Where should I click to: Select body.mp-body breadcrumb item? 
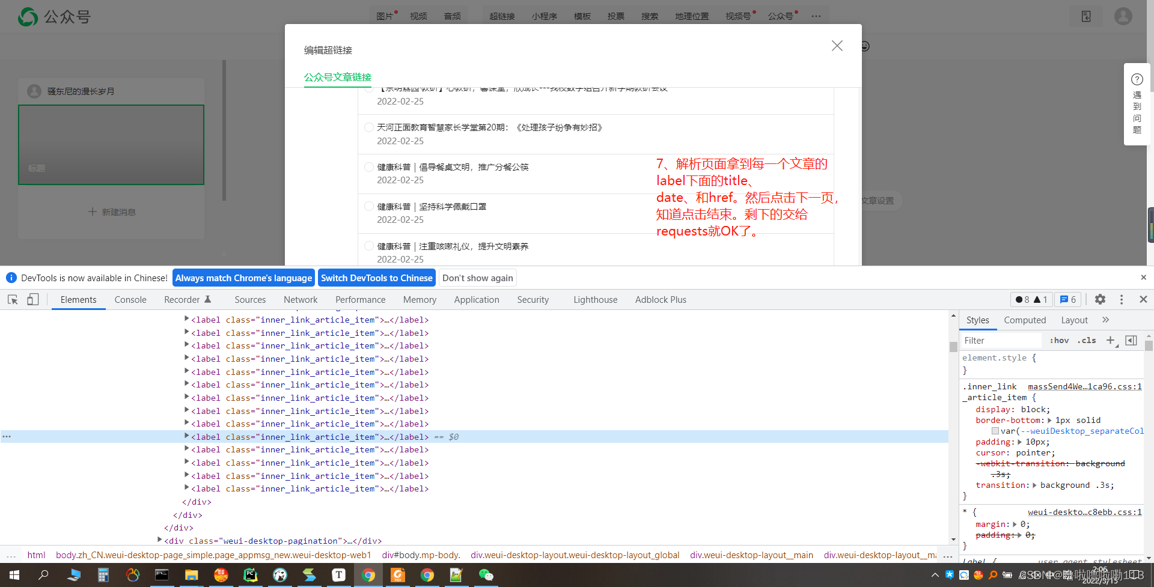coord(421,555)
